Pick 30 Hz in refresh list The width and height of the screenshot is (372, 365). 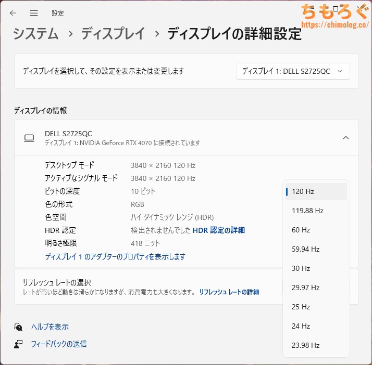coord(316,268)
